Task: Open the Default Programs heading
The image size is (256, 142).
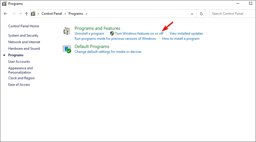Action: click(92, 46)
